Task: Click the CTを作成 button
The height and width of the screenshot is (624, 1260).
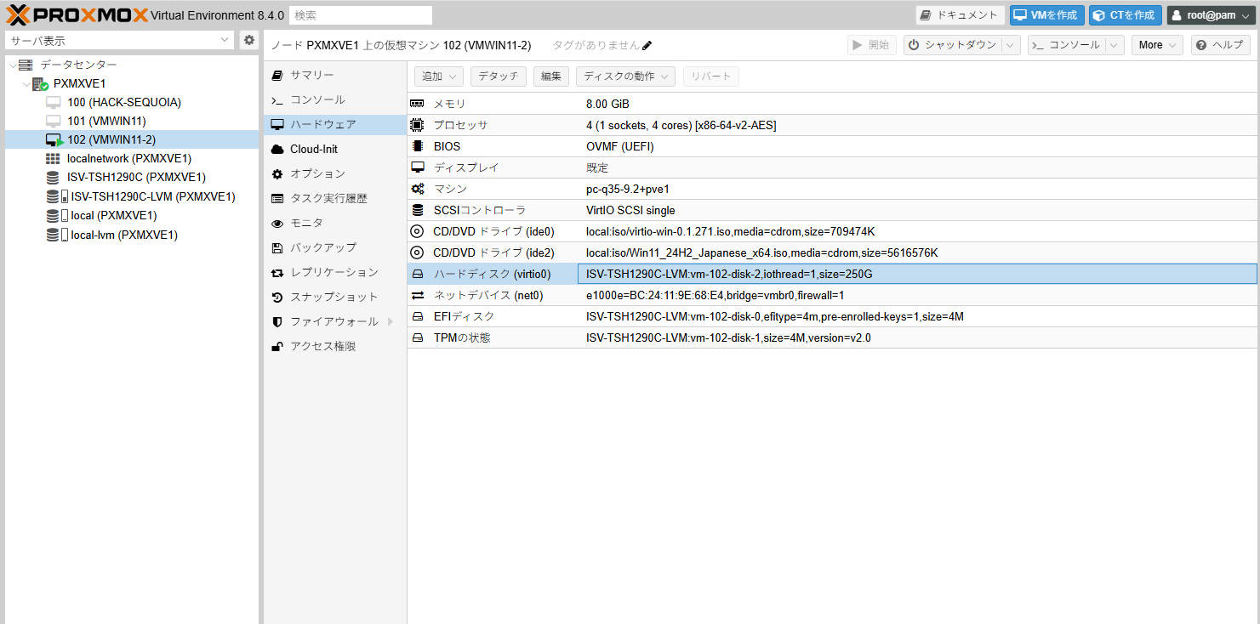Action: click(1126, 15)
